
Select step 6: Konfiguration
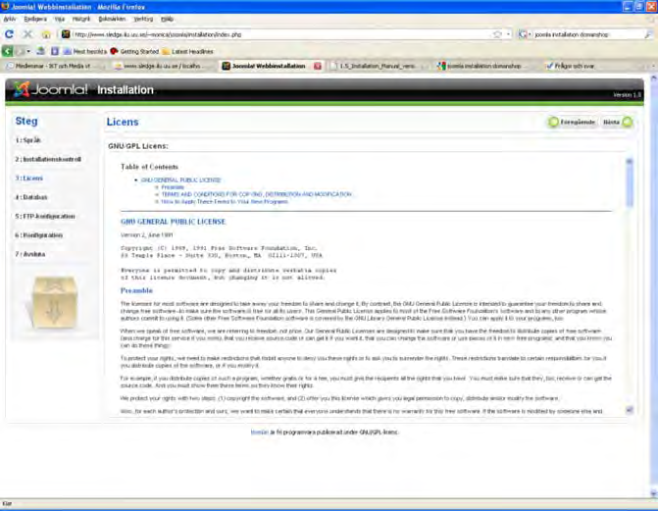tap(38, 235)
